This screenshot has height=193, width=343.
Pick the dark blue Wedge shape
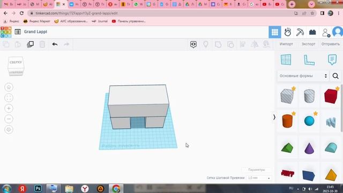(x=309, y=175)
